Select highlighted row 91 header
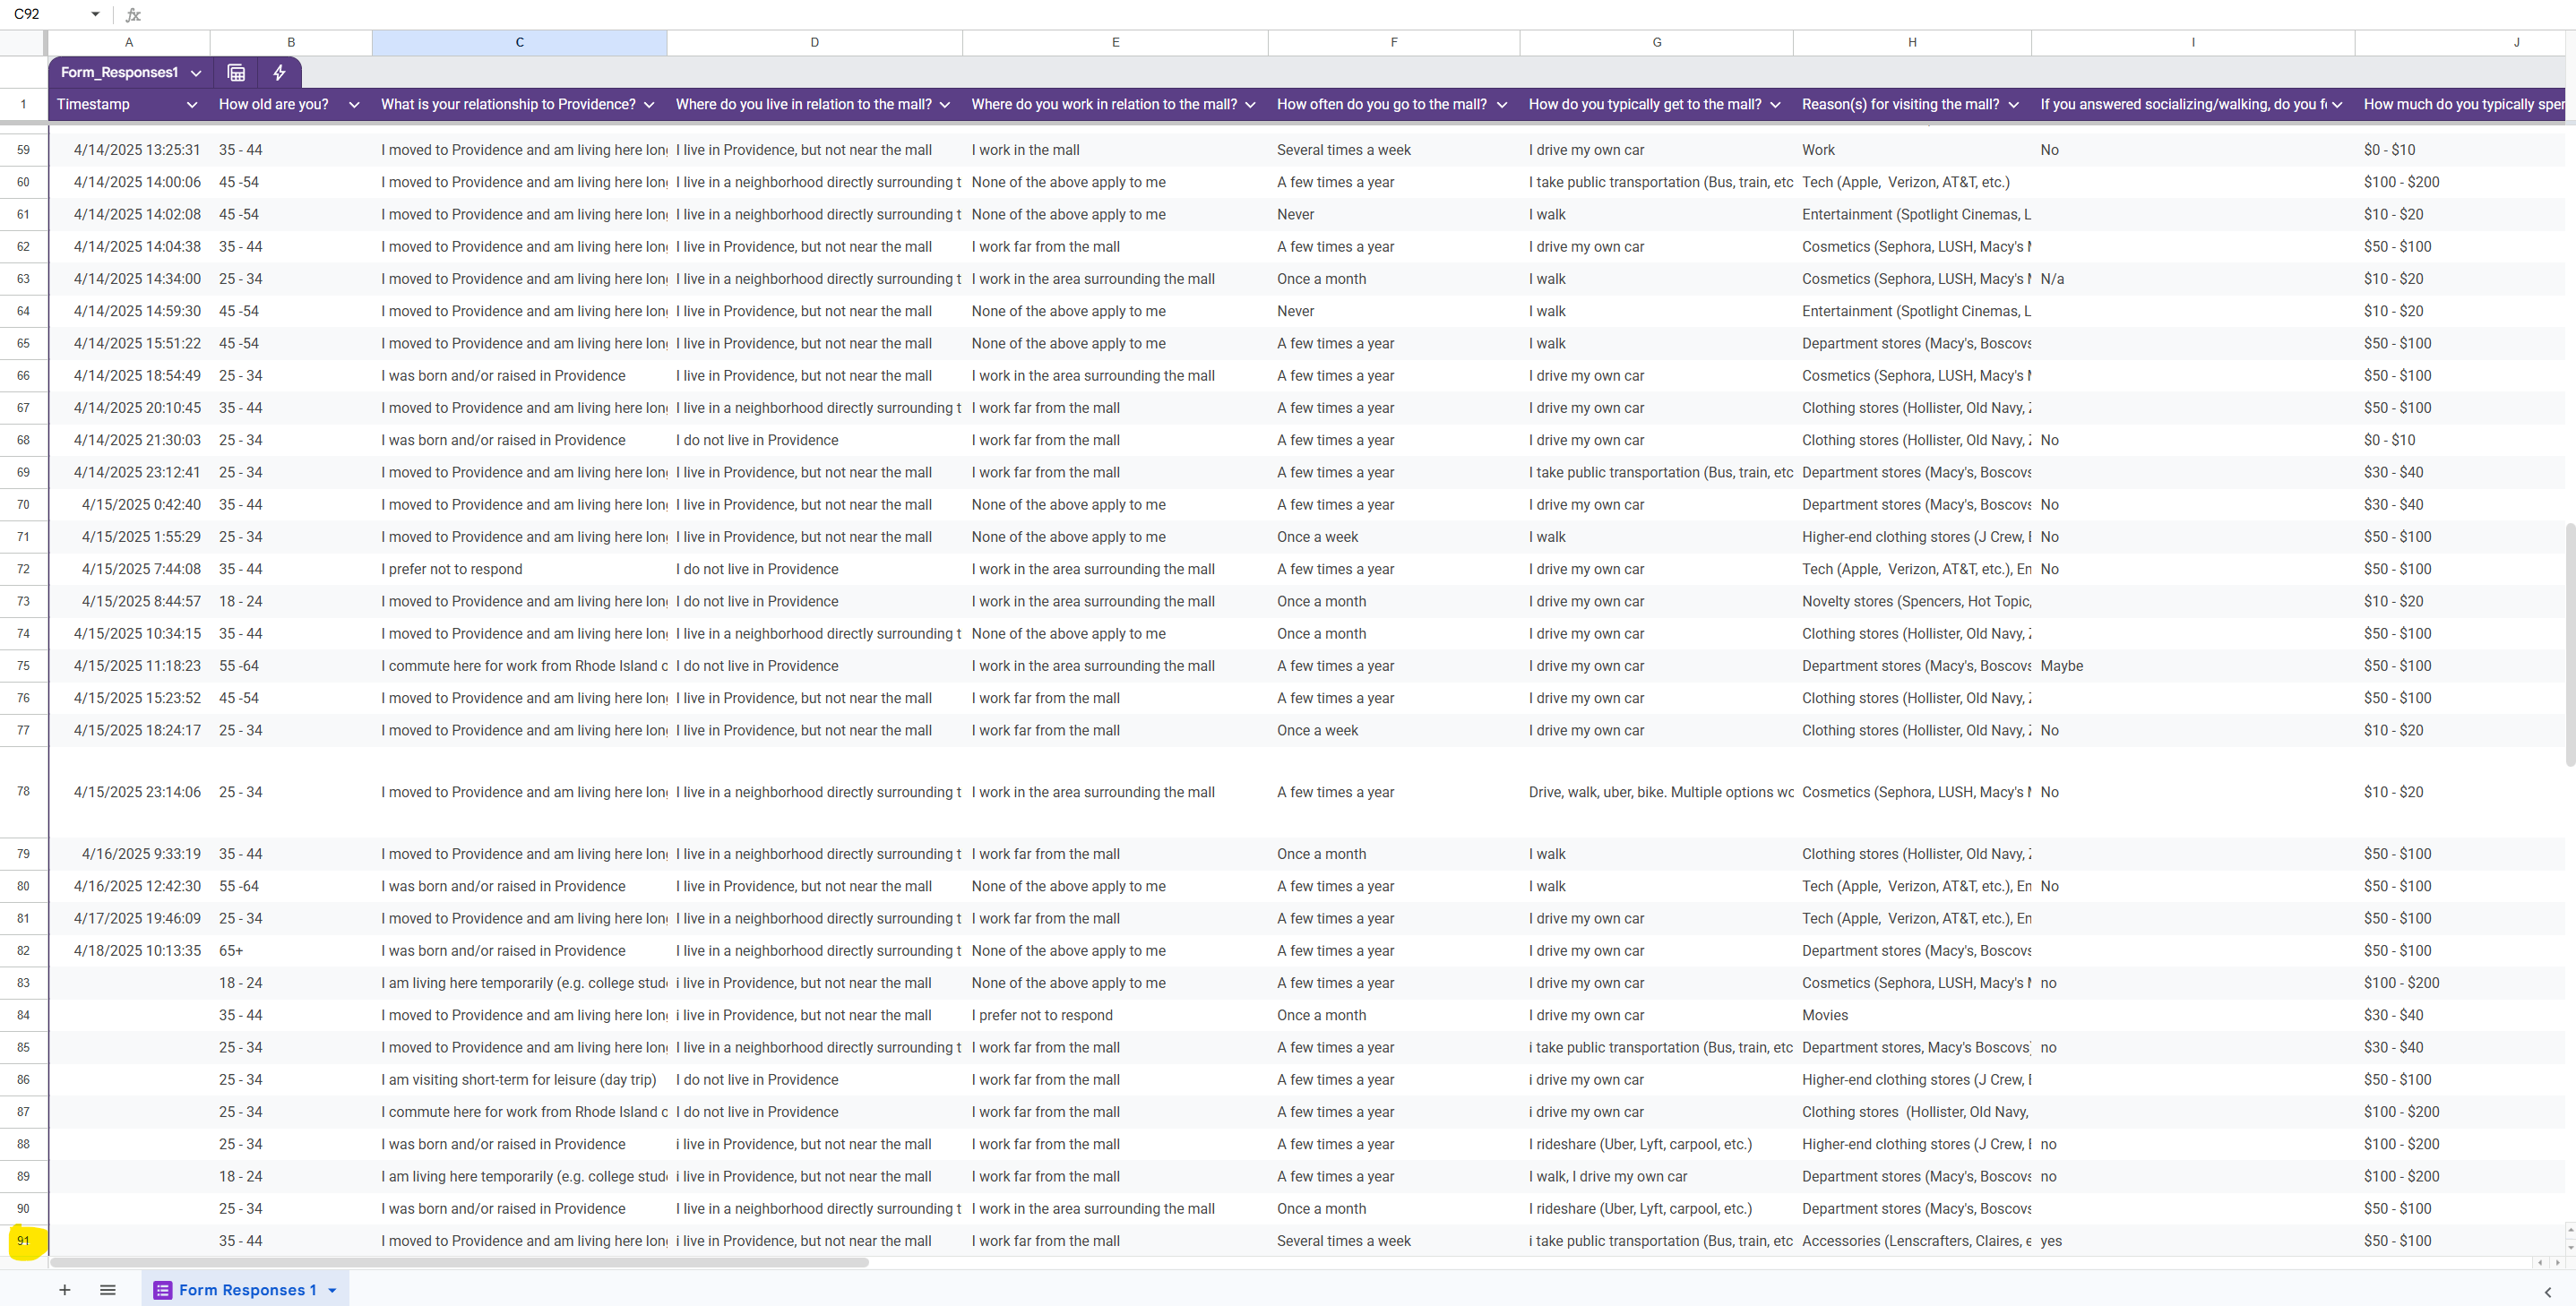 pos(23,1241)
